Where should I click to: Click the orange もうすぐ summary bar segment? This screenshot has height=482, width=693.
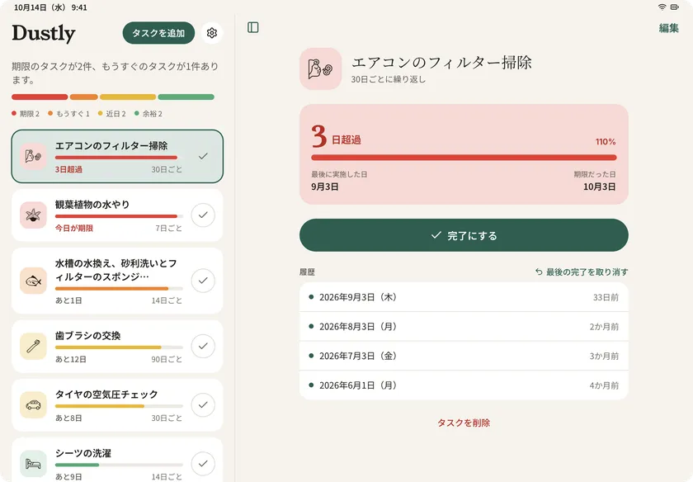click(x=84, y=97)
